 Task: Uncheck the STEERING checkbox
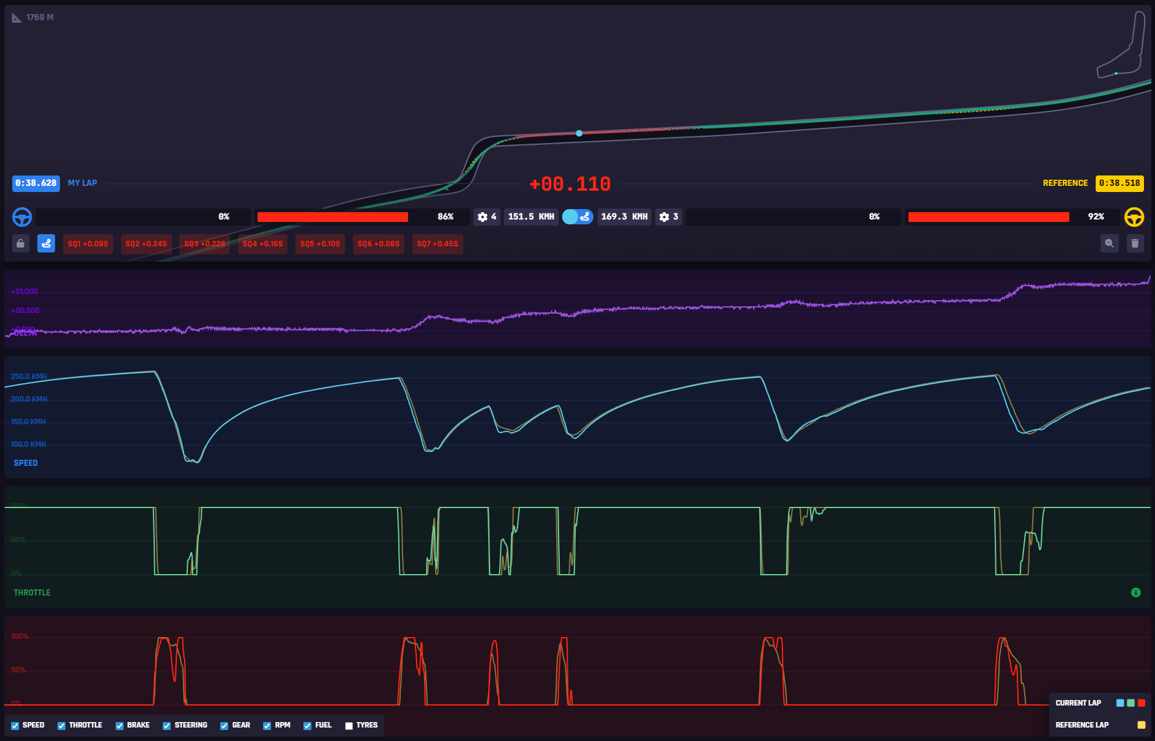tap(166, 726)
